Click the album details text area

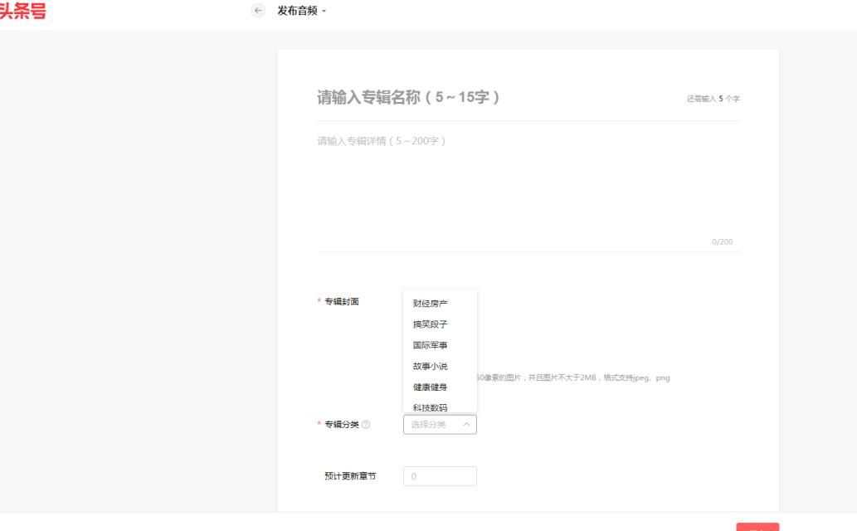[528, 188]
